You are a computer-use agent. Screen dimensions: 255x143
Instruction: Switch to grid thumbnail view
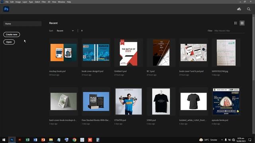pos(242,23)
